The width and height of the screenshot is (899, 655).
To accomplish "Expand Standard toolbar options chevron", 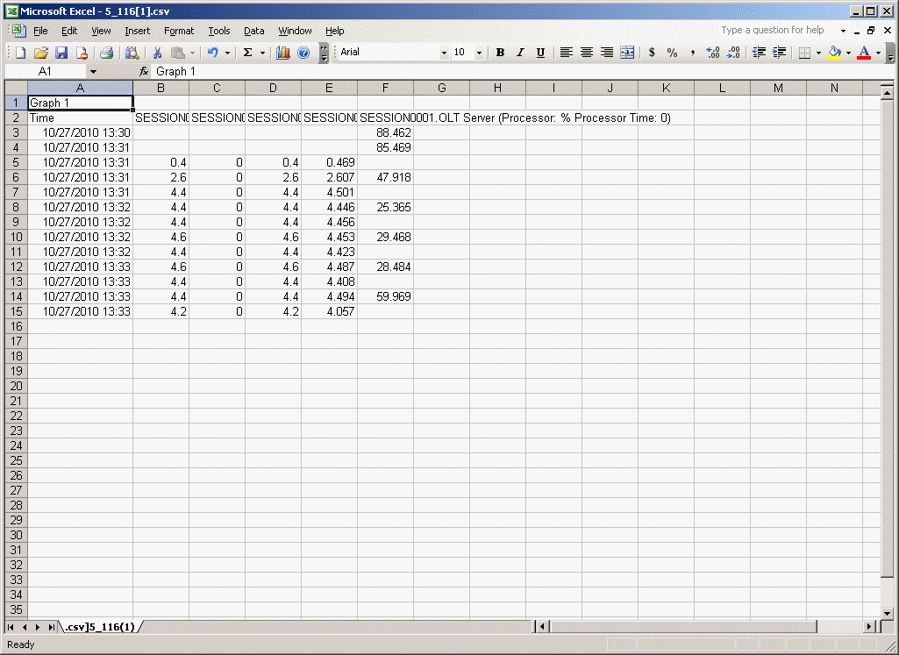I will 324,53.
